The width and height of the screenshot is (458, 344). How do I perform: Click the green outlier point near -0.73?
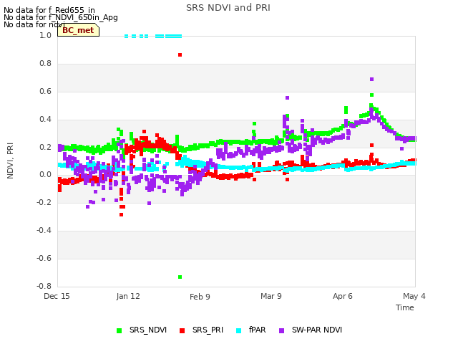coord(180,277)
